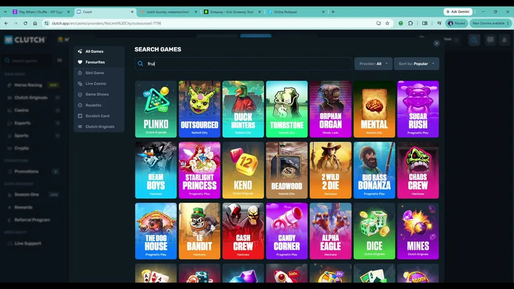Viewport: 514px width, 289px height.
Task: Open The Dog House game
Action: tap(155, 231)
